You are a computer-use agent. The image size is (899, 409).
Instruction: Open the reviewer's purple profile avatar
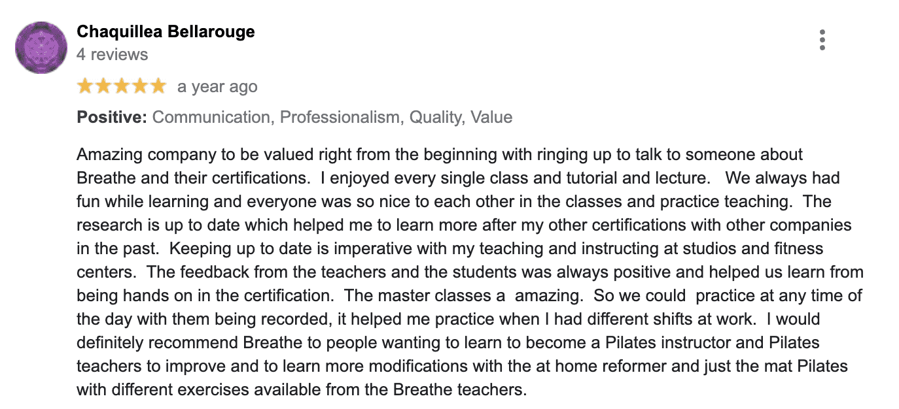41,47
